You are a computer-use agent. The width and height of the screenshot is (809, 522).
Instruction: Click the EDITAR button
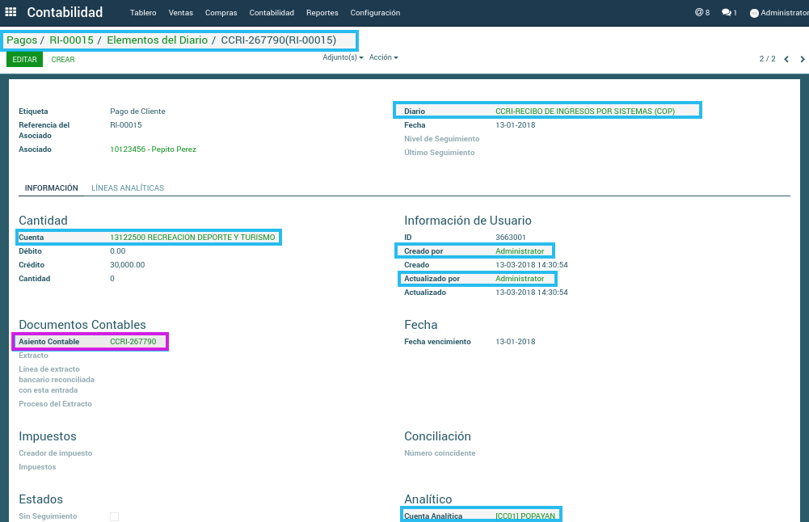[24, 60]
